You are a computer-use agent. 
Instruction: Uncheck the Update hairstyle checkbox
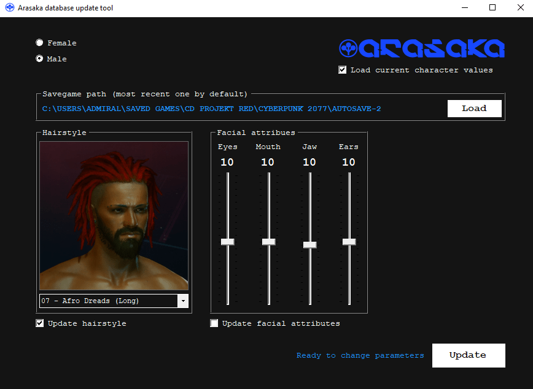(x=40, y=323)
